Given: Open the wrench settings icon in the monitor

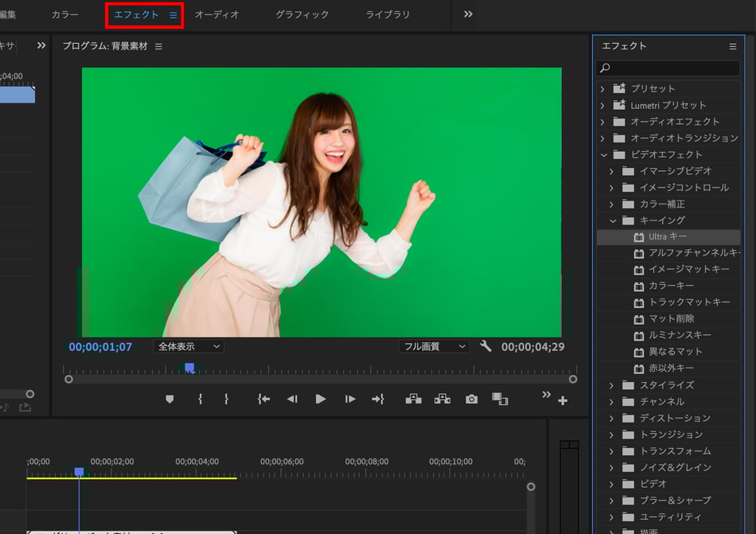Looking at the screenshot, I should (486, 346).
